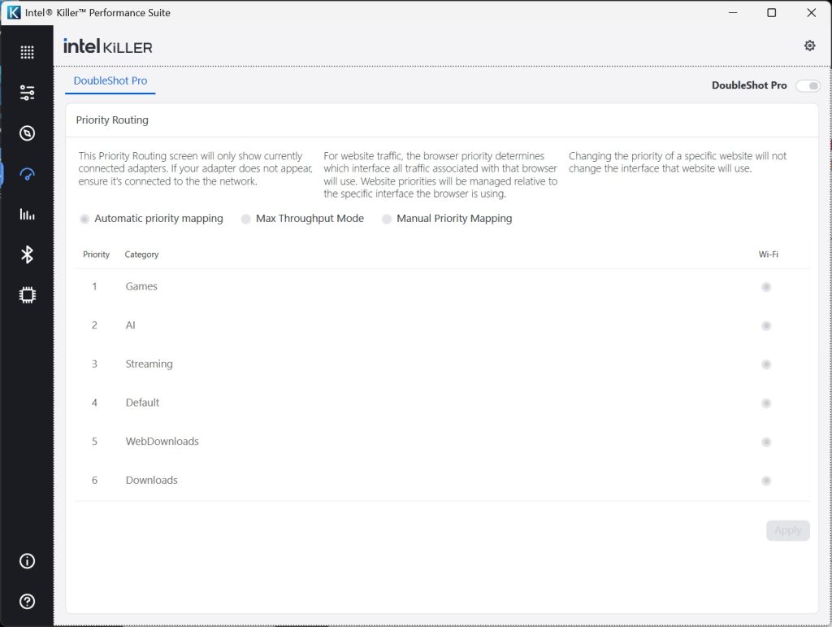This screenshot has width=832, height=627.
Task: Click the Wi-Fi column header
Action: (x=769, y=255)
